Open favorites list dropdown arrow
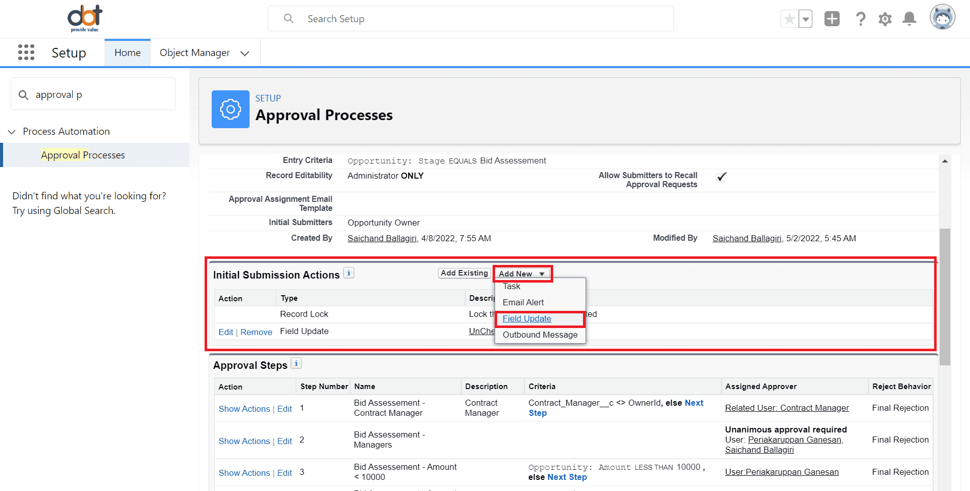 coord(805,19)
